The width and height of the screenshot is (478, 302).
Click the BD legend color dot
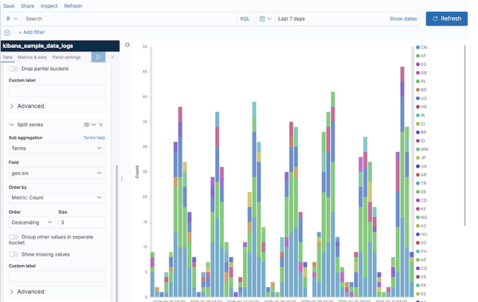[x=418, y=90]
